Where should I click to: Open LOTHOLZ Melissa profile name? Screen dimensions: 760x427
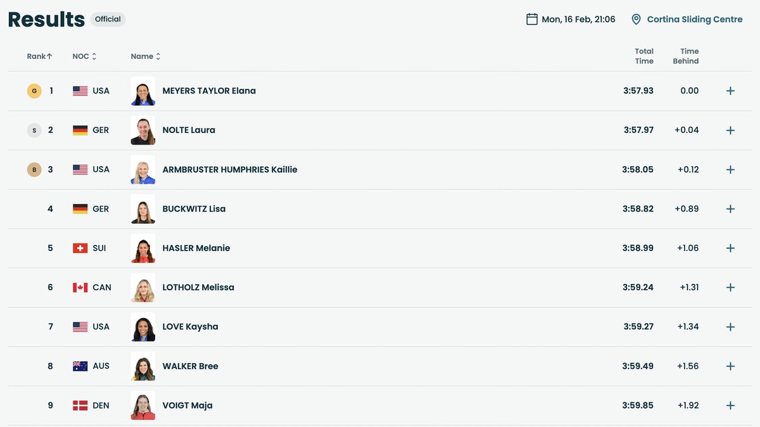point(198,287)
